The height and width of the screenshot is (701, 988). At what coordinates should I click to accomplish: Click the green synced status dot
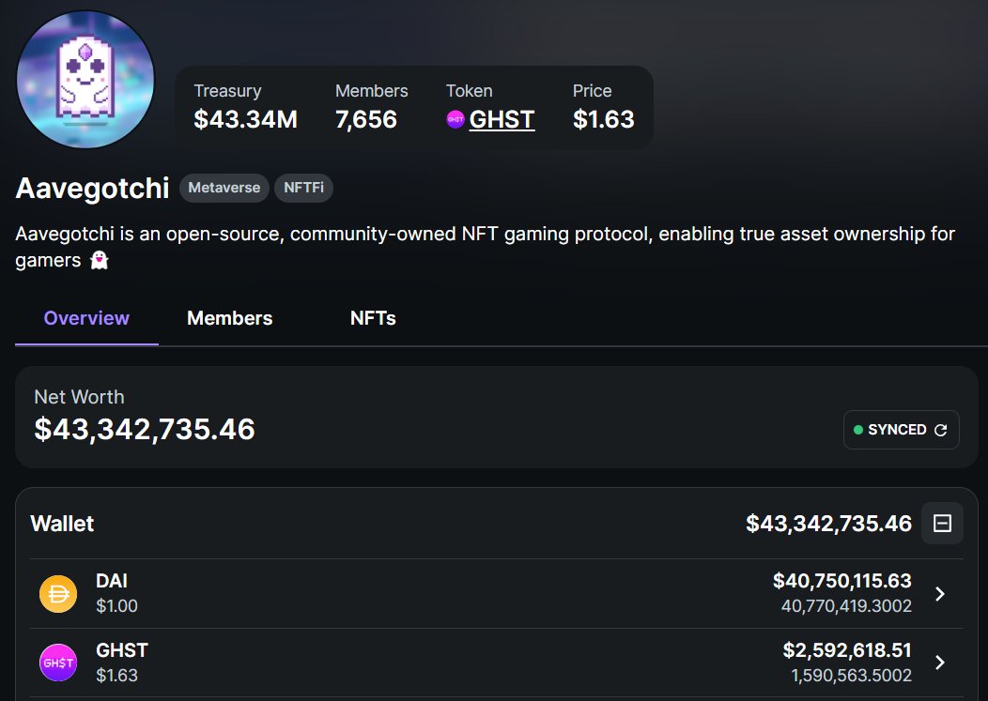(857, 430)
